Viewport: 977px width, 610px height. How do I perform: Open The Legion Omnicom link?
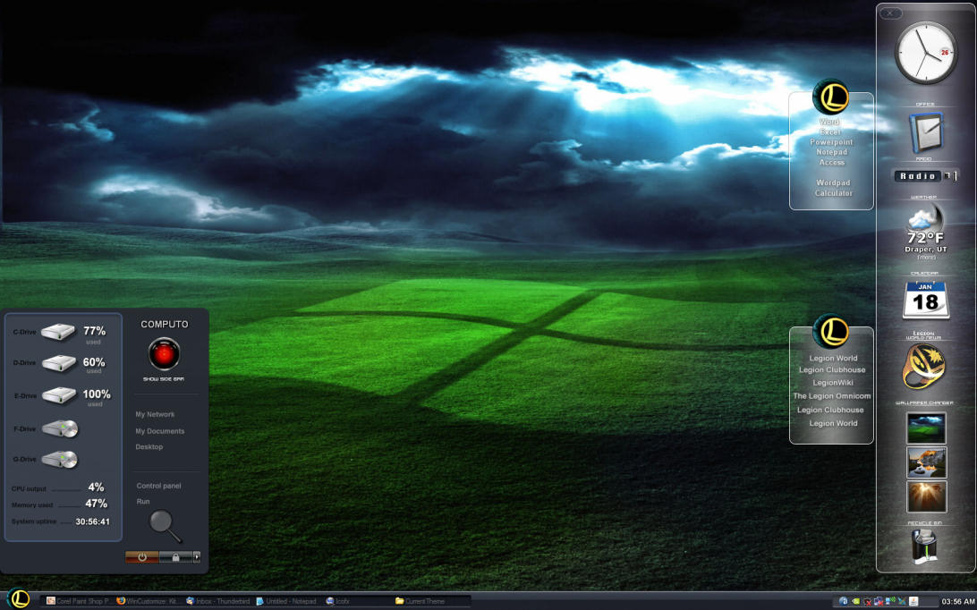click(x=832, y=395)
